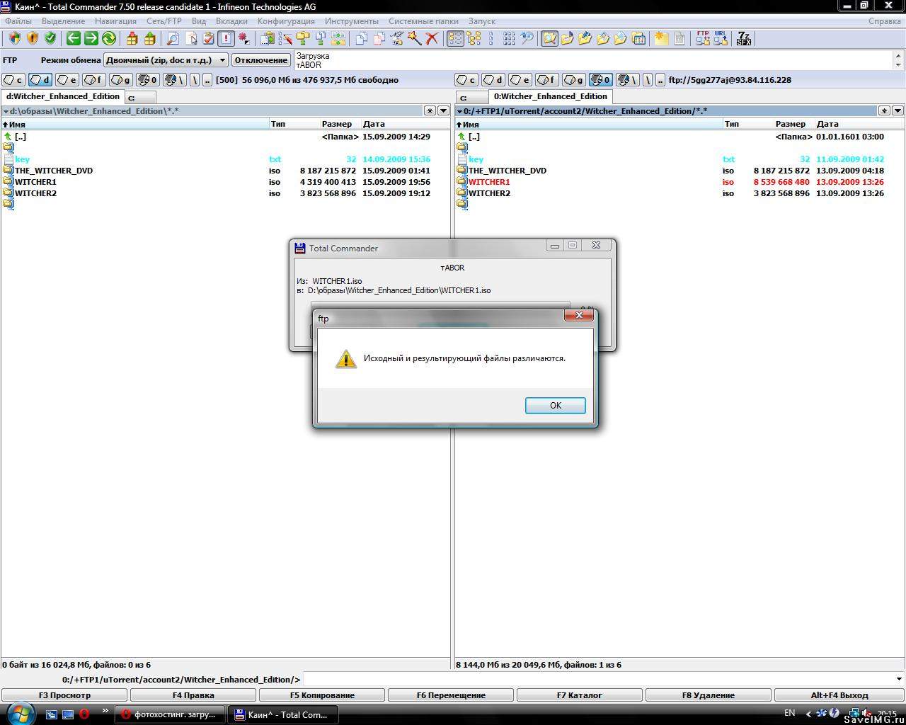Click the Отключение disconnect button
This screenshot has height=725, width=906.
point(260,60)
